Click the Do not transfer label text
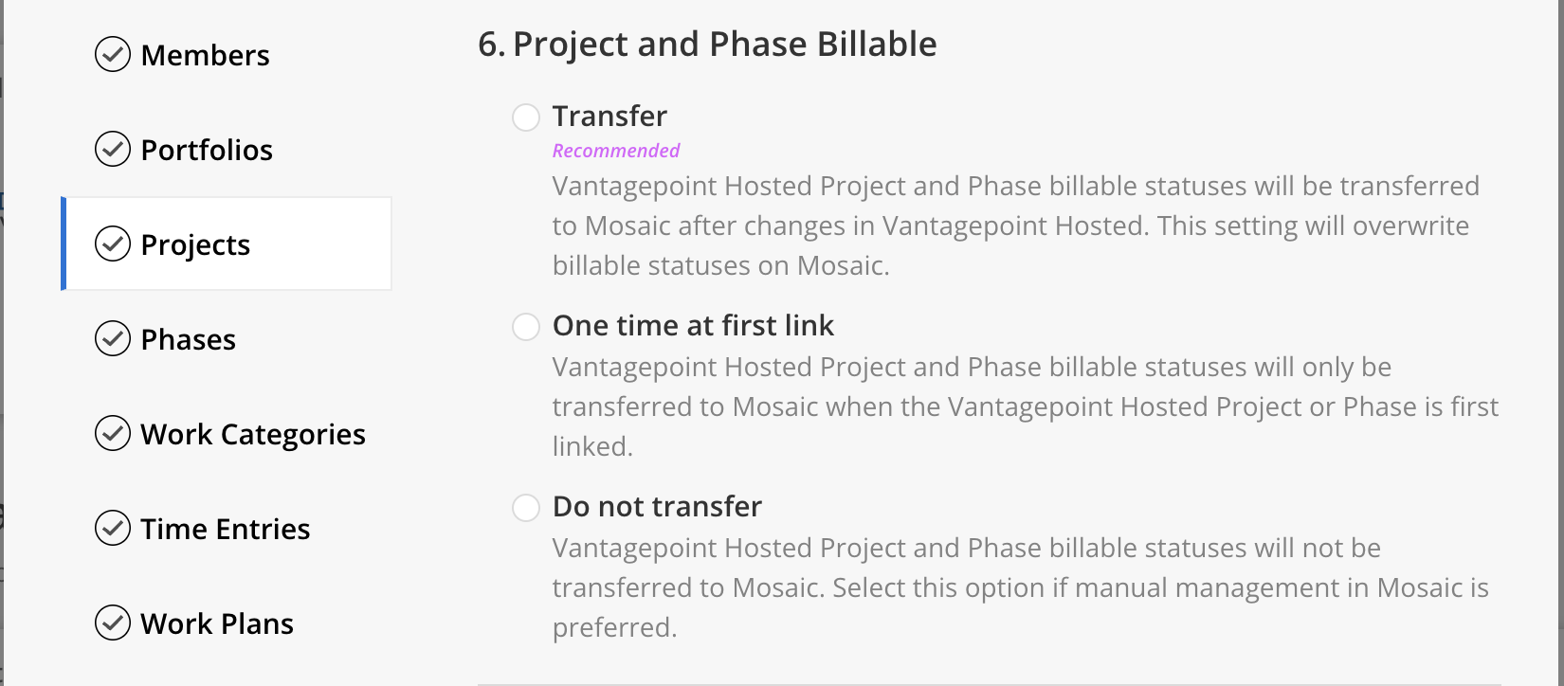 (x=657, y=506)
